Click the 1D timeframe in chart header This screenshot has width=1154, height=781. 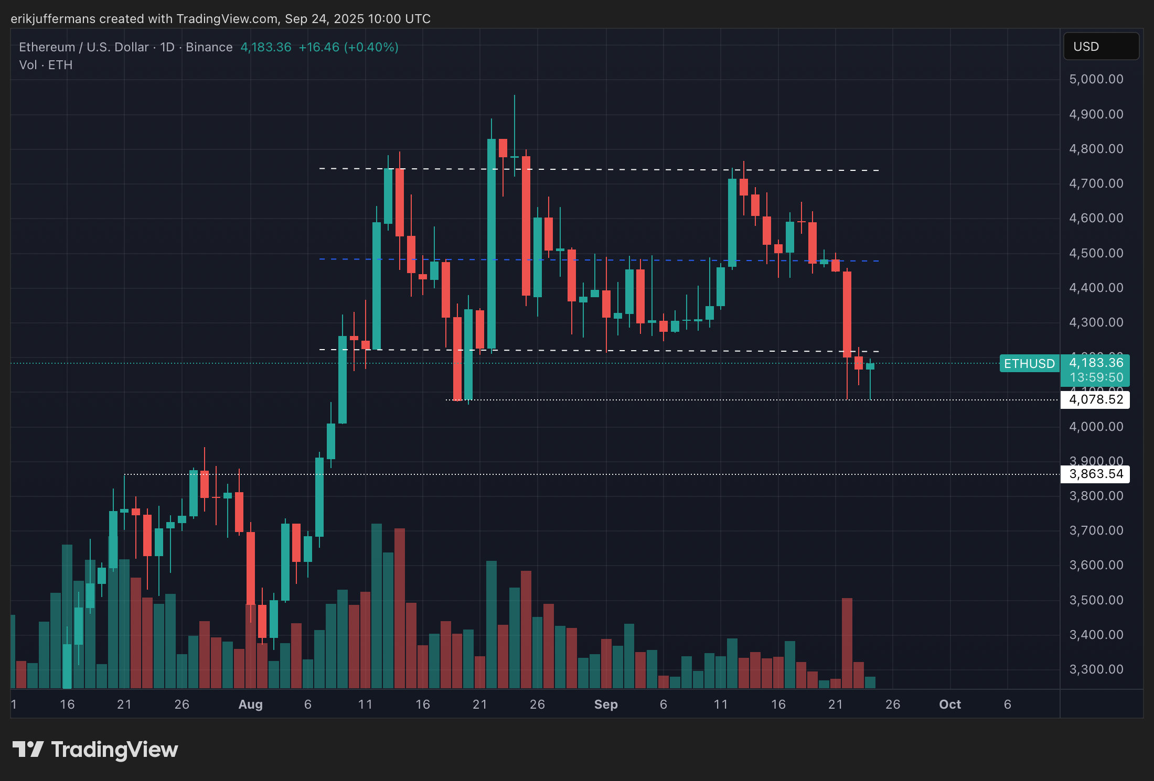click(167, 47)
